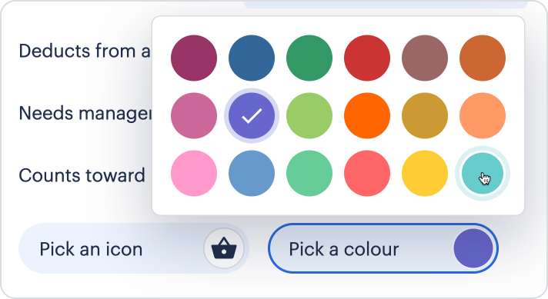
Task: Pick the crimson red swatch
Action: (x=367, y=58)
